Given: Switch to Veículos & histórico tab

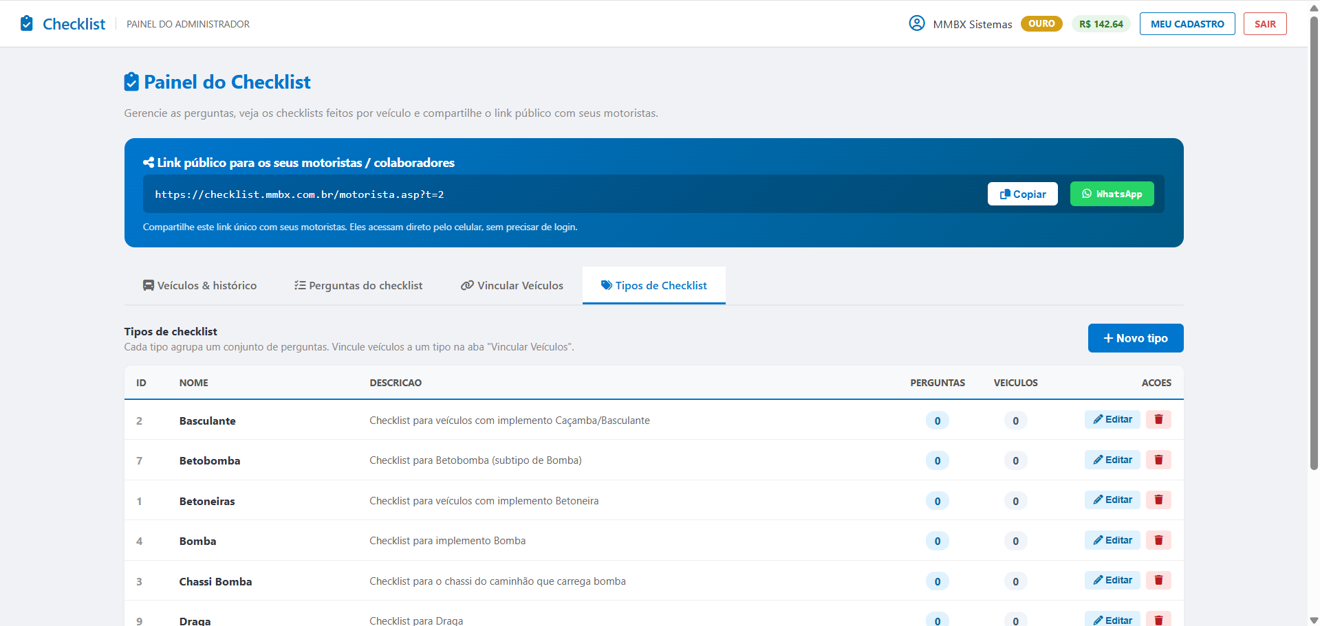Looking at the screenshot, I should coord(199,285).
